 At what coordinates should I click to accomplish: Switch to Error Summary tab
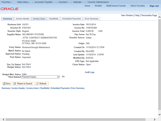92,19
